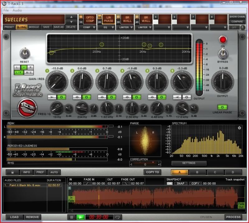Toggle band 3 power button

point(112,97)
